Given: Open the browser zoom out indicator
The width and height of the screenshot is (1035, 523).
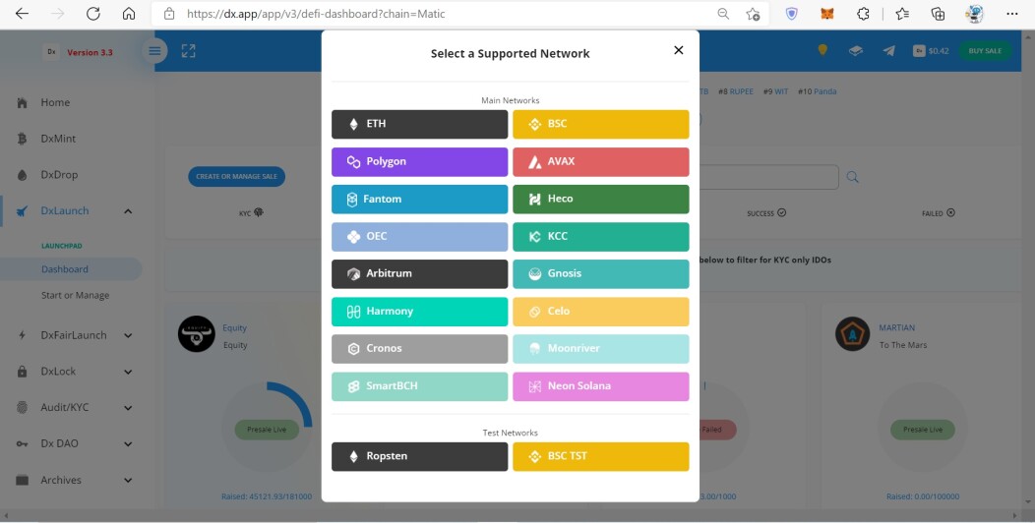Looking at the screenshot, I should click(723, 14).
